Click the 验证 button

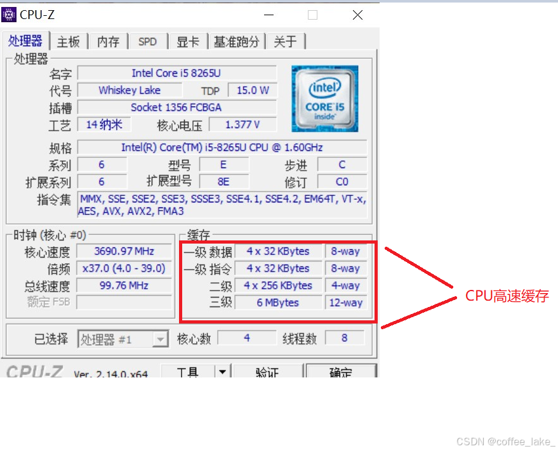(x=267, y=372)
